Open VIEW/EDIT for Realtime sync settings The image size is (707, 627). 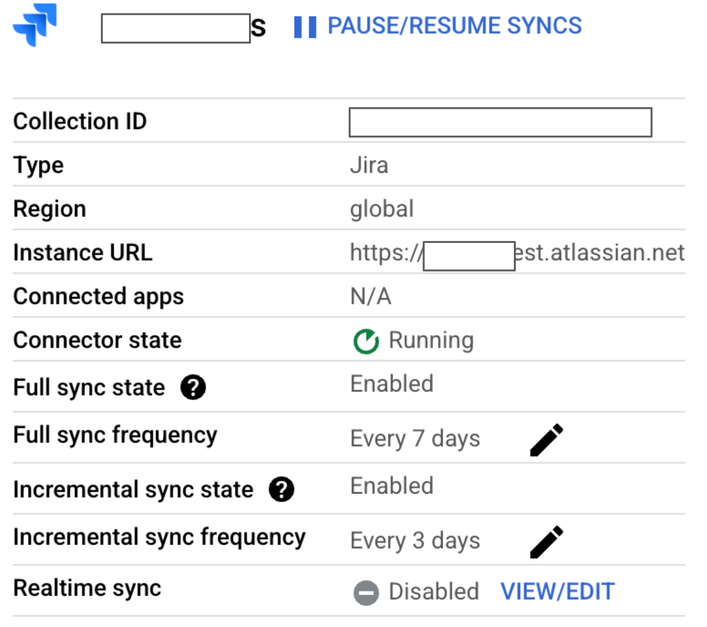(x=557, y=591)
